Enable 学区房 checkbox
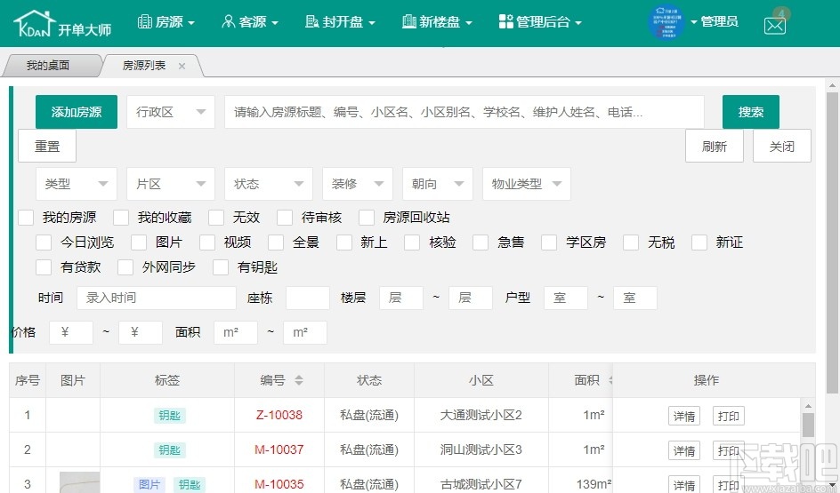Screen dimensions: 840x493 (x=549, y=243)
